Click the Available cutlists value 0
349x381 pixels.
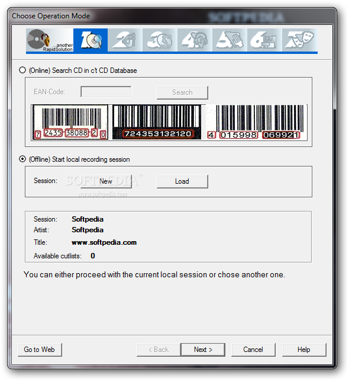point(93,256)
